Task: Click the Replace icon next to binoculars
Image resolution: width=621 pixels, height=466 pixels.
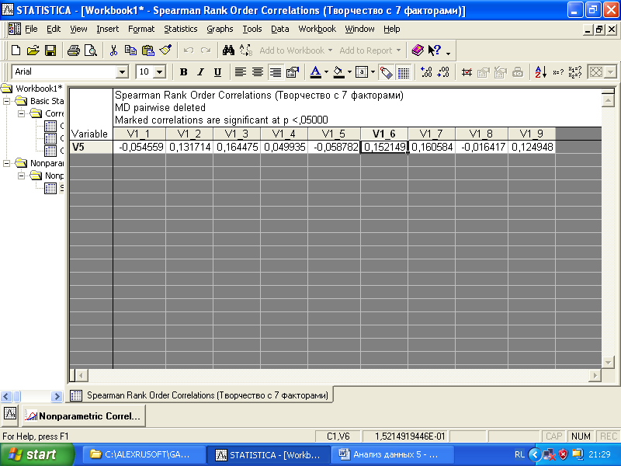Action: click(245, 50)
